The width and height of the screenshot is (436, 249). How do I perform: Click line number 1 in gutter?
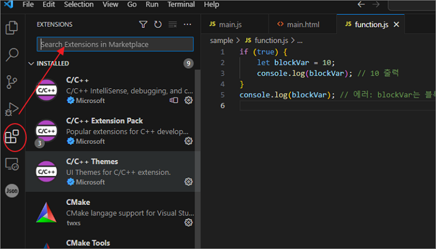tap(223, 52)
